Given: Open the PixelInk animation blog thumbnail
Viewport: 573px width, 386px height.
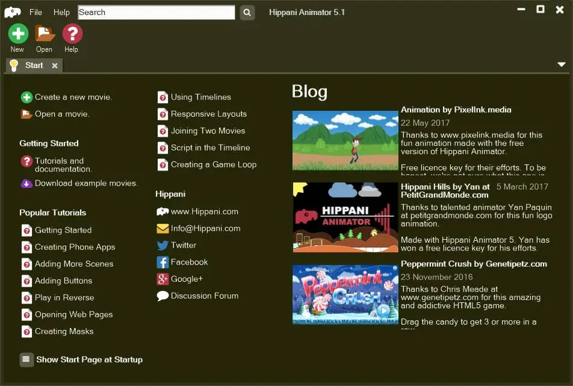Looking at the screenshot, I should 345,141.
